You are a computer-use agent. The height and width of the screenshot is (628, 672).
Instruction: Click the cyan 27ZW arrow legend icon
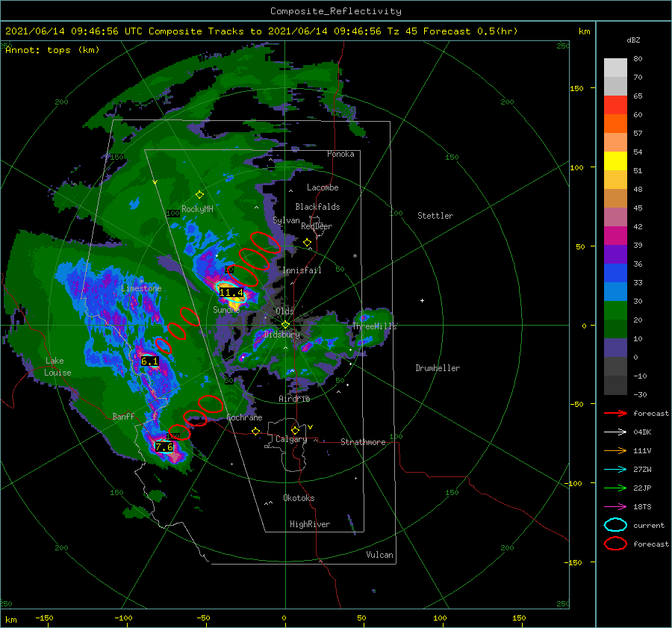click(615, 470)
